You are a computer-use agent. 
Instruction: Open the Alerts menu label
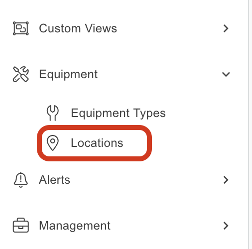point(54,180)
